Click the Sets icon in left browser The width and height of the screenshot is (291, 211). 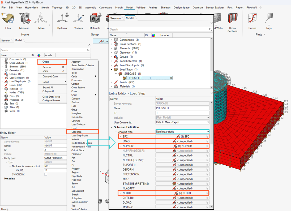(x=6, y=104)
